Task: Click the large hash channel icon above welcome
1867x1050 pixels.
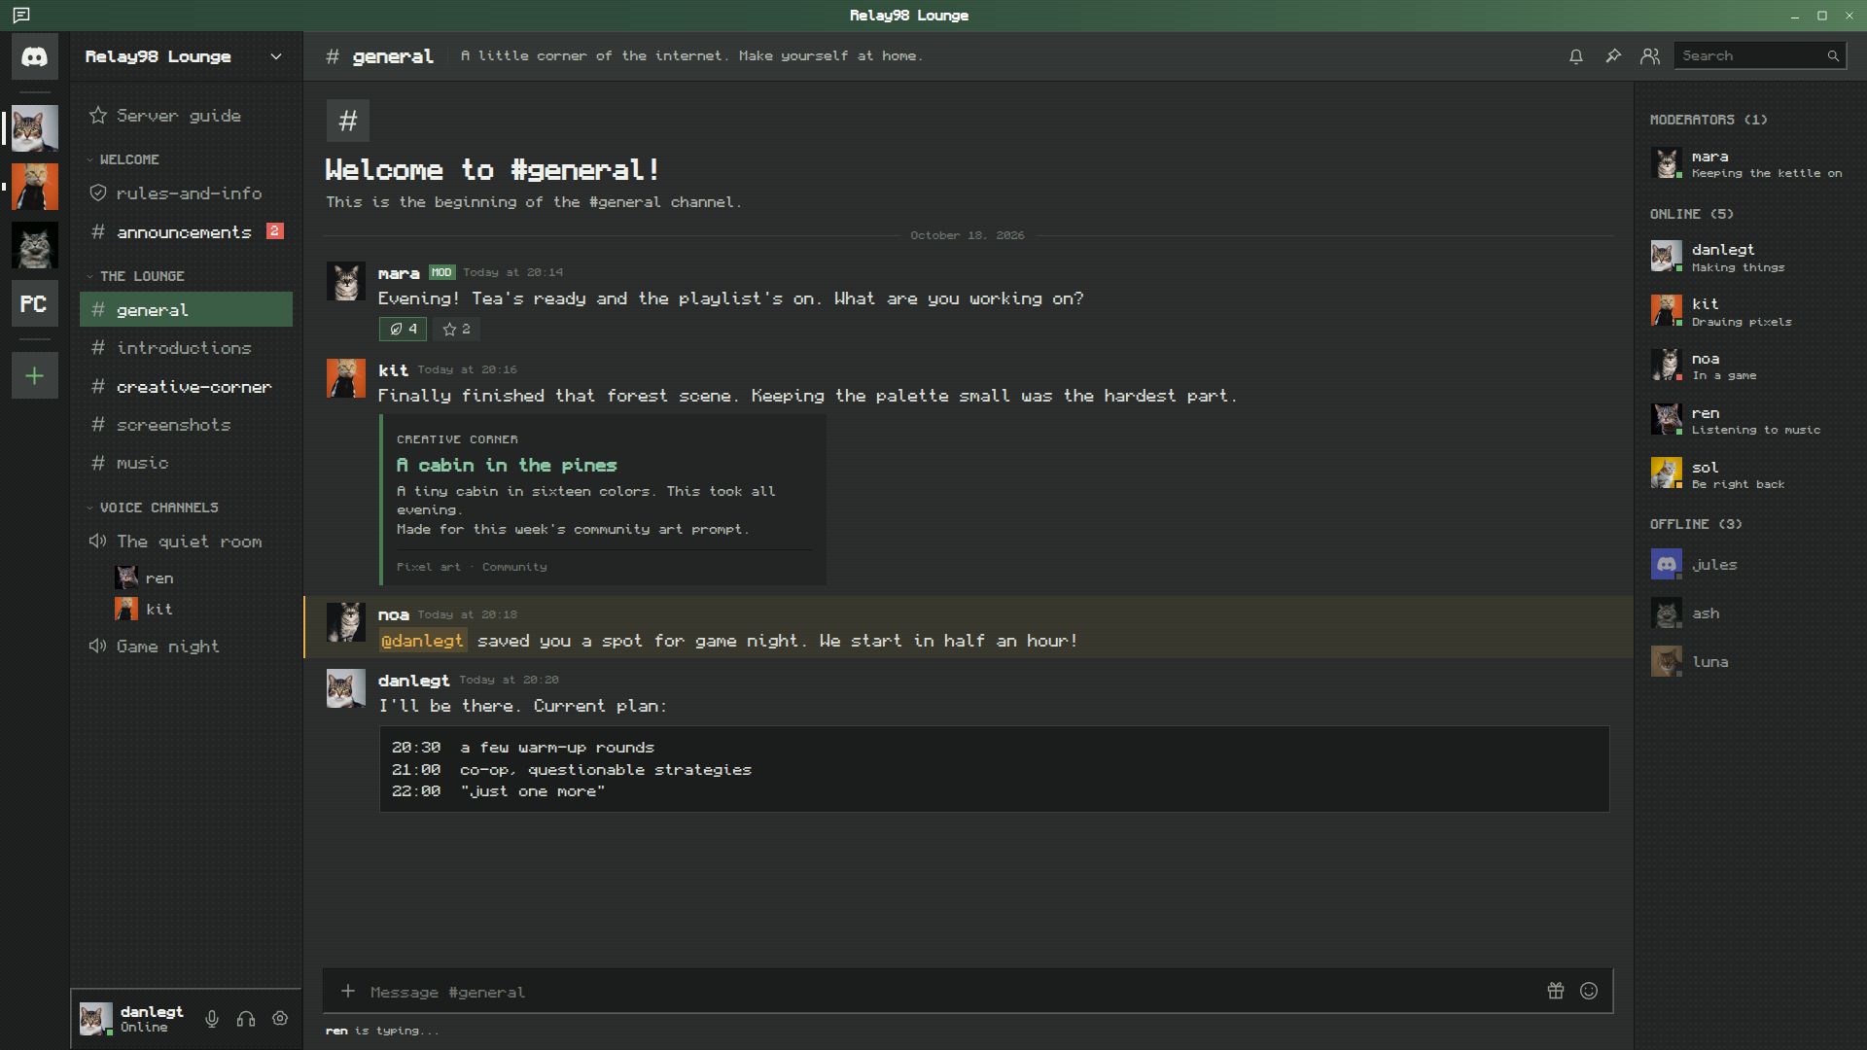Action: click(x=347, y=121)
